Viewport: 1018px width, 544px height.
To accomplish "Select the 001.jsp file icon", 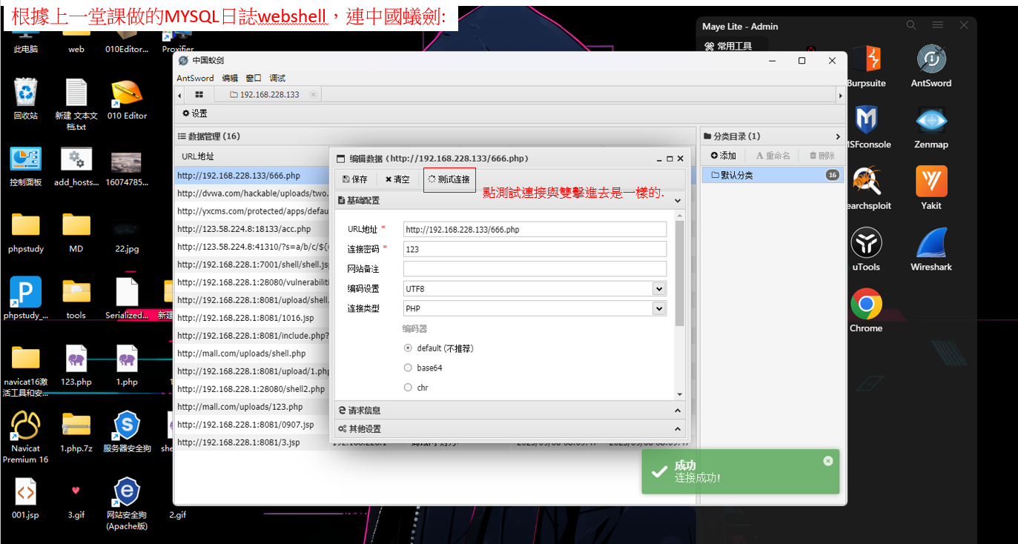I will tap(26, 492).
